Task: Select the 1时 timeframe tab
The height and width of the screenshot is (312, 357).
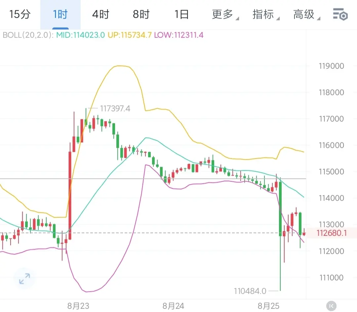Action: (60, 14)
